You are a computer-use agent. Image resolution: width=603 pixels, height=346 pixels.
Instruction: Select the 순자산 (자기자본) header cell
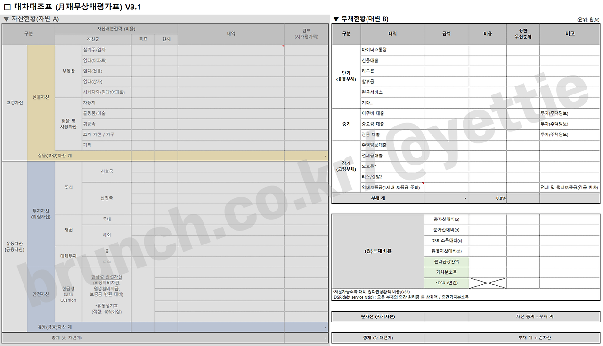point(377,316)
